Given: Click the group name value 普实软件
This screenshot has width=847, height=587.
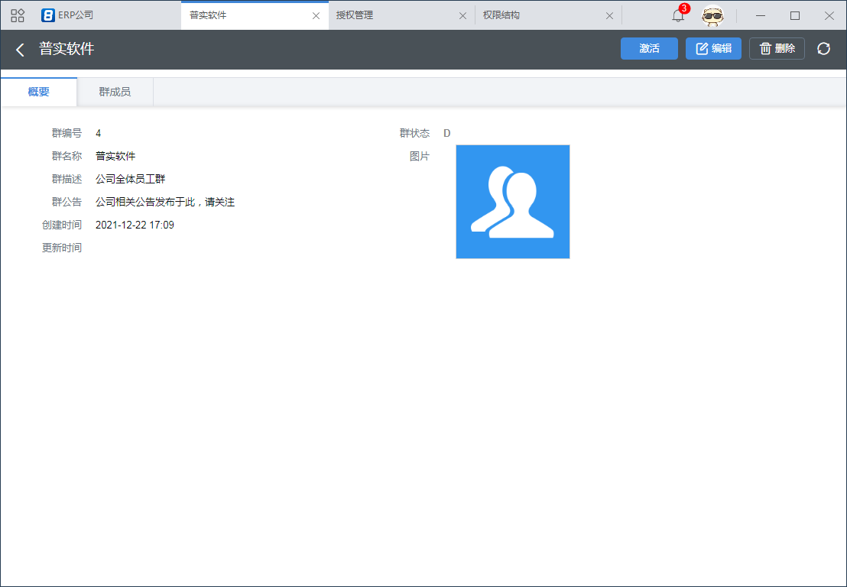Looking at the screenshot, I should coord(115,156).
